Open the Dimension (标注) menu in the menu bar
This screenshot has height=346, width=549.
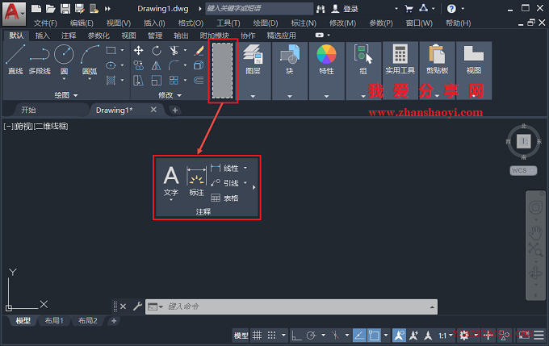tap(304, 23)
